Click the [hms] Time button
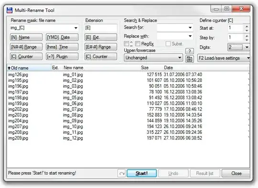The height and width of the screenshot is (188, 258). click(x=62, y=47)
